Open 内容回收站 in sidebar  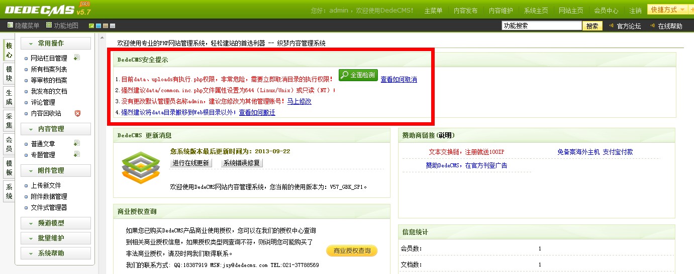click(x=46, y=113)
